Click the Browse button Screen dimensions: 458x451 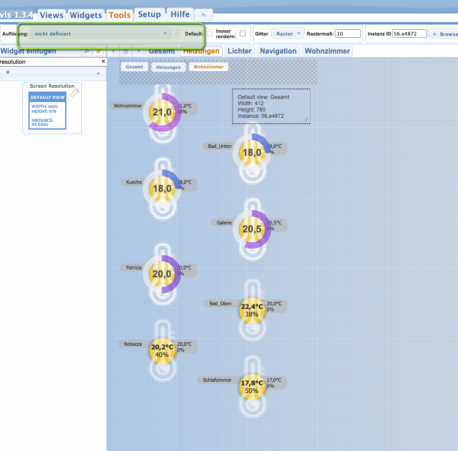point(444,34)
